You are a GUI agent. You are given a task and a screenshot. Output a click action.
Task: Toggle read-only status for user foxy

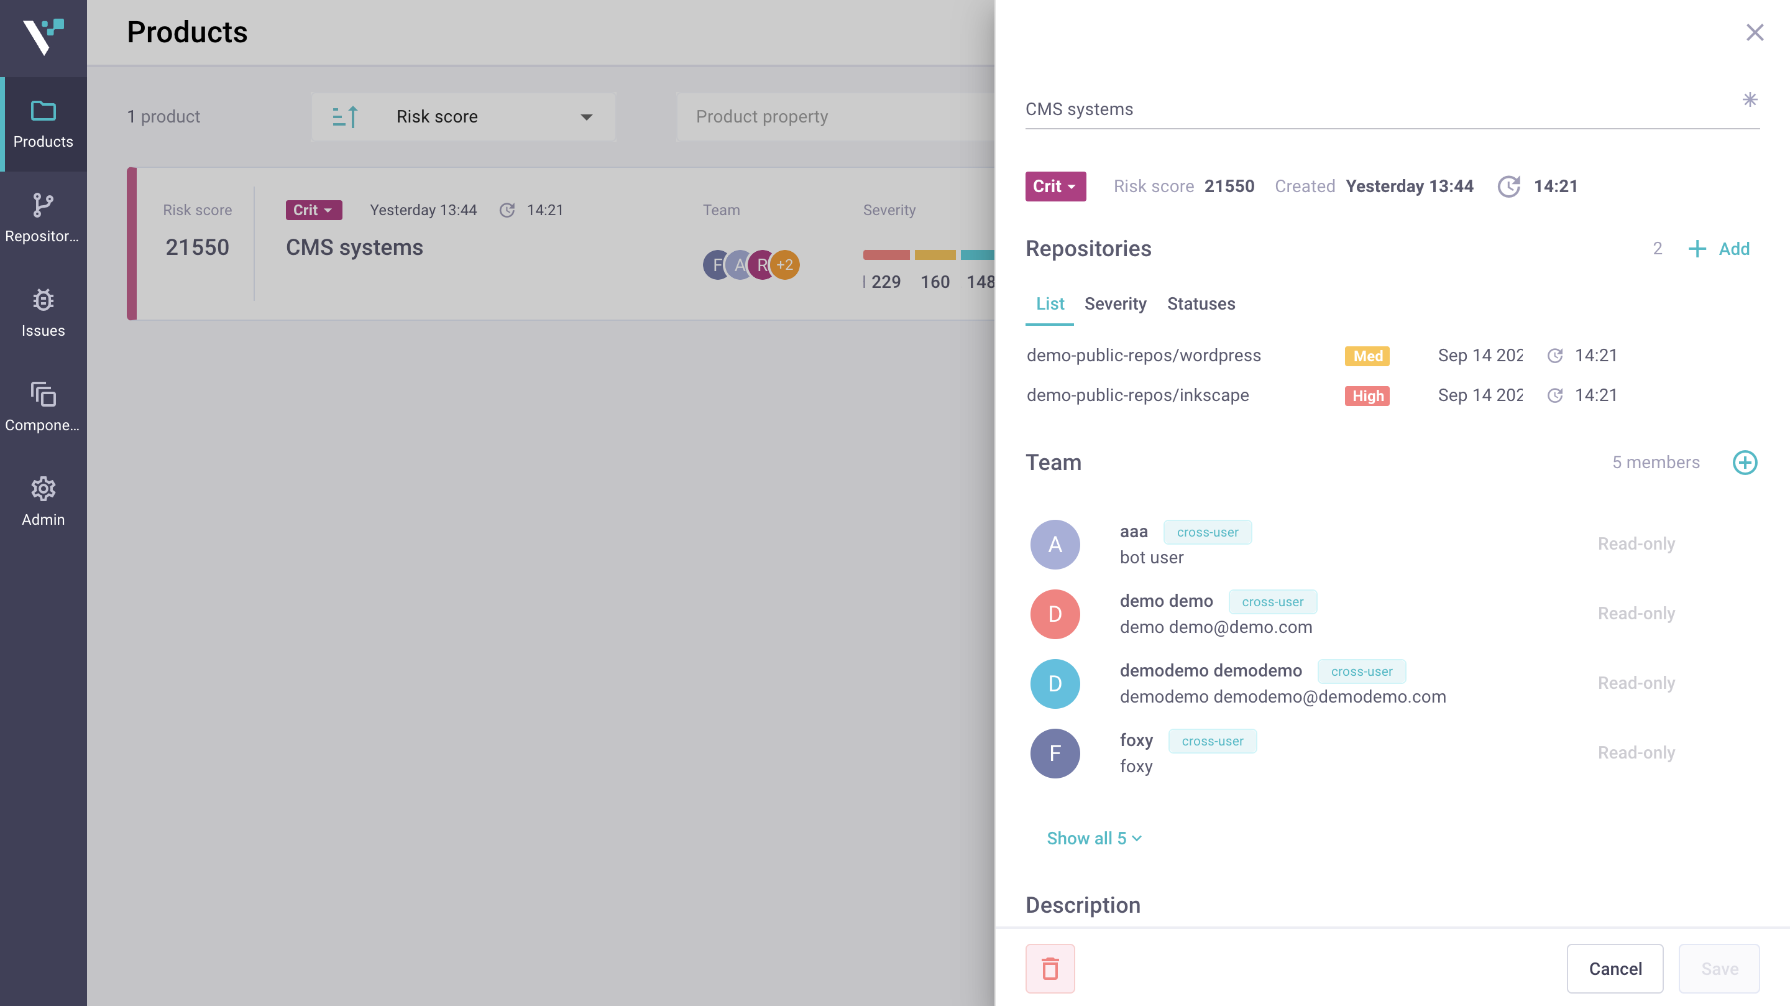[x=1636, y=753]
